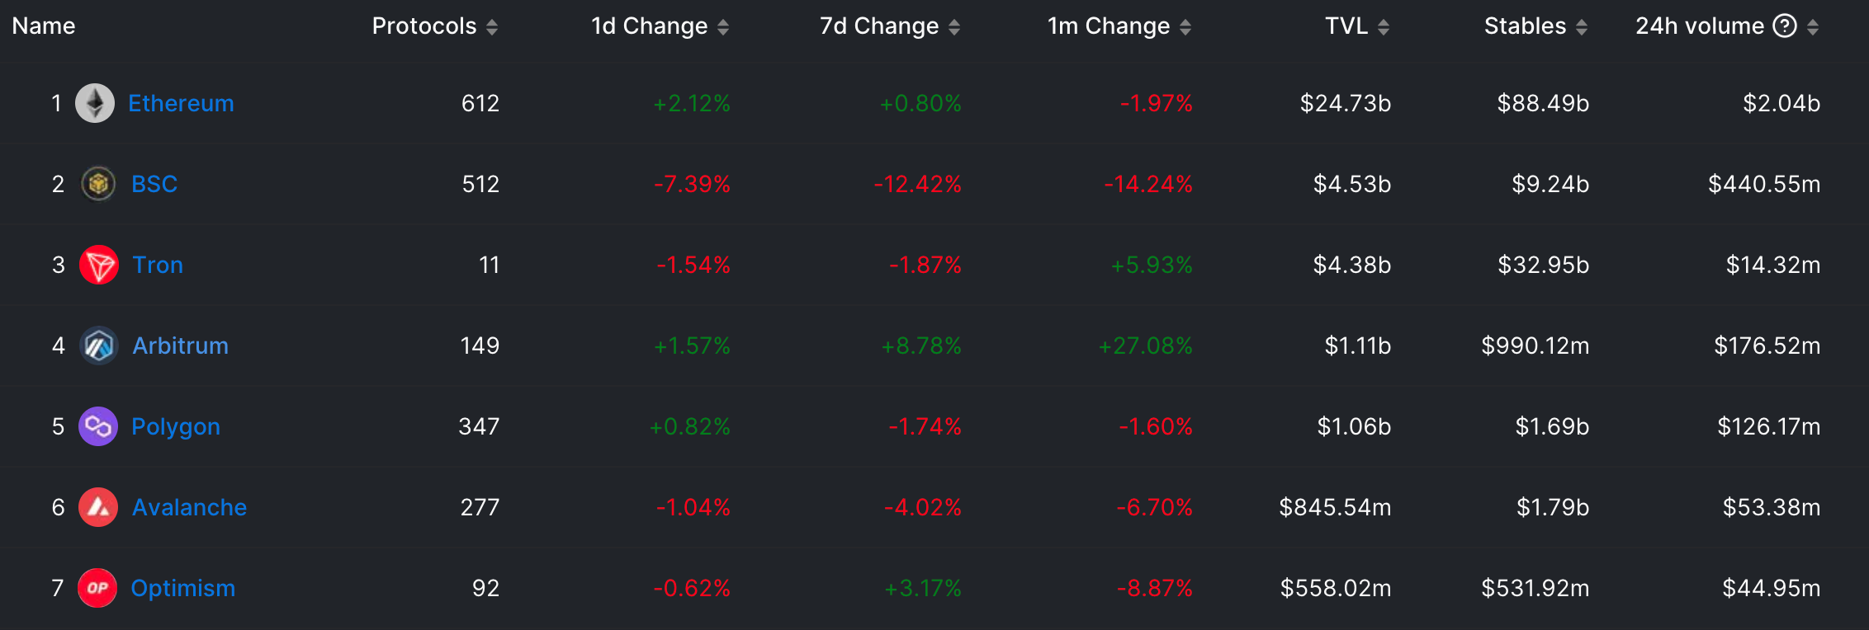Sort by 7d Change column arrows

coord(954,27)
